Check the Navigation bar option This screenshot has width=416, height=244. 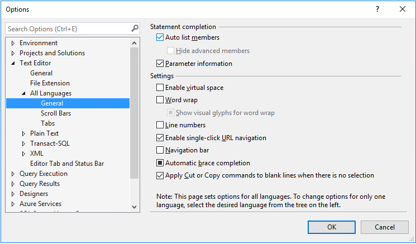[160, 151]
